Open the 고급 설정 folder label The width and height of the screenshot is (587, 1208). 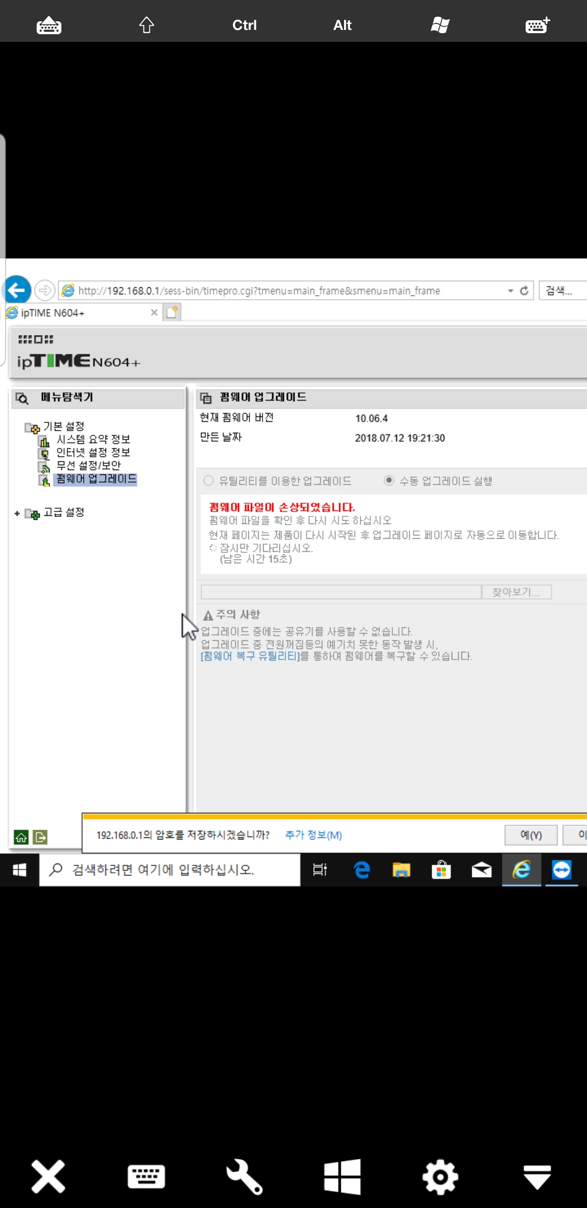(64, 512)
